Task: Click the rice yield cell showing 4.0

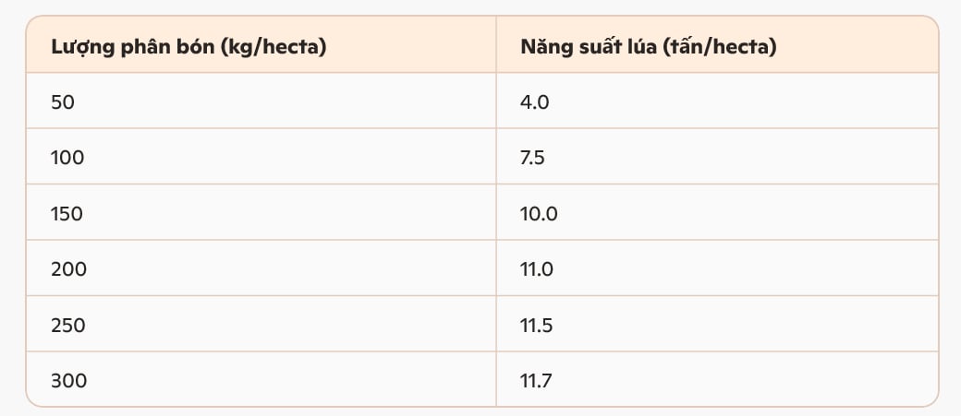Action: click(717, 101)
